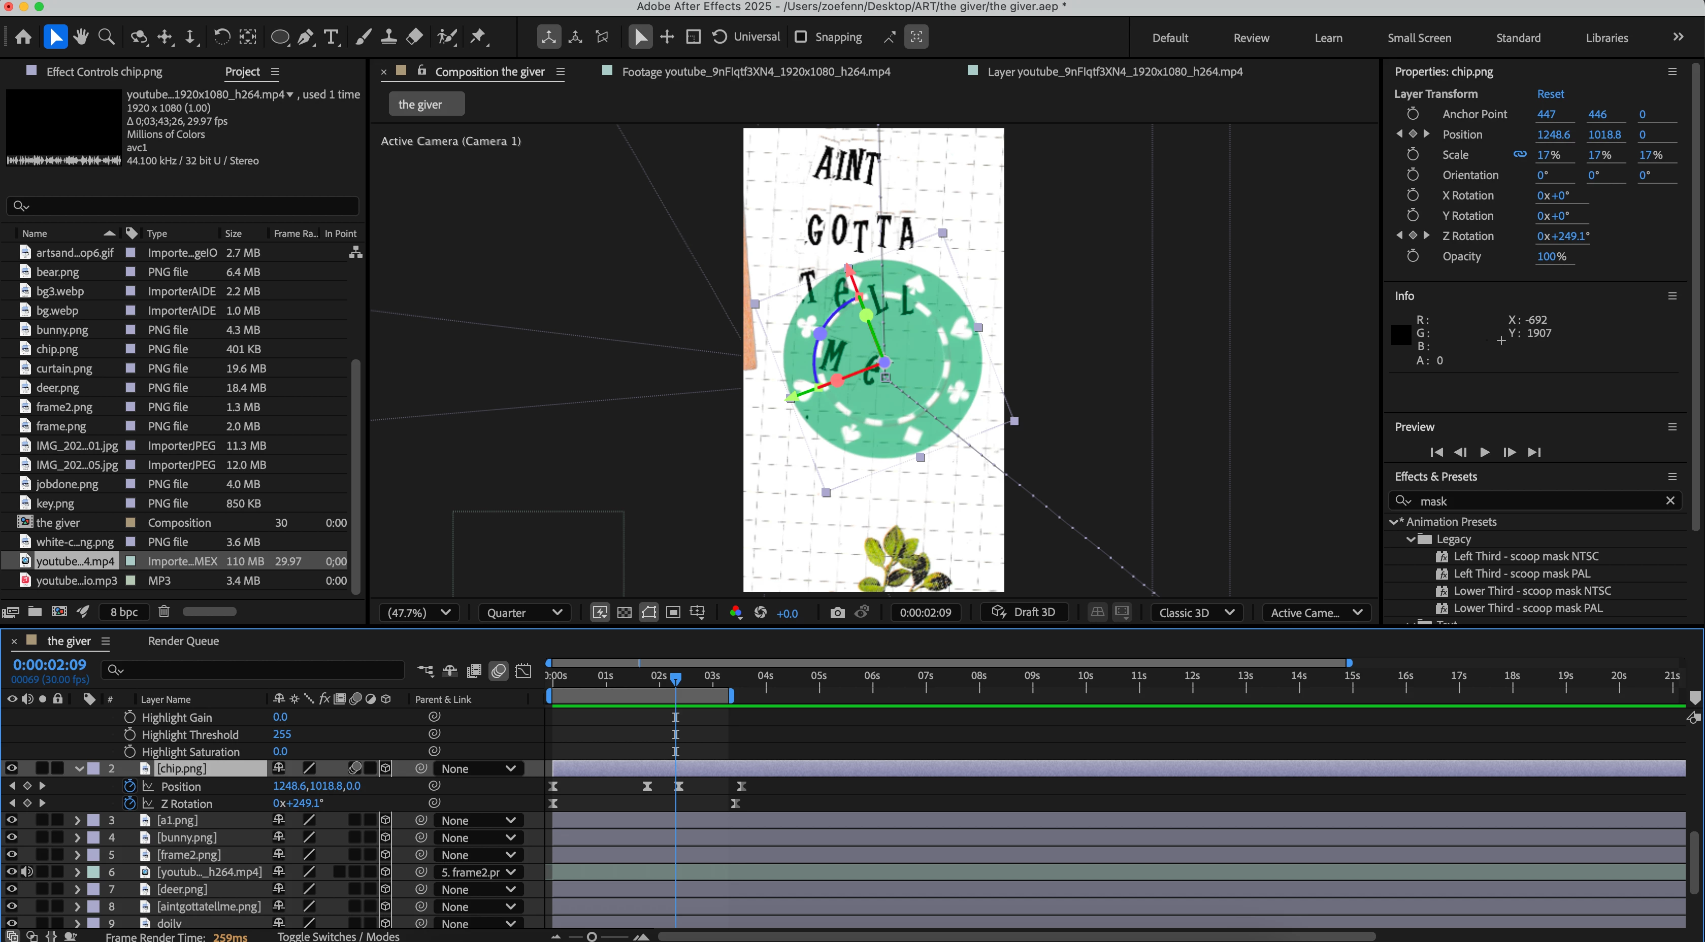Hide the bunny.png layer
The image size is (1705, 942).
[x=11, y=837]
